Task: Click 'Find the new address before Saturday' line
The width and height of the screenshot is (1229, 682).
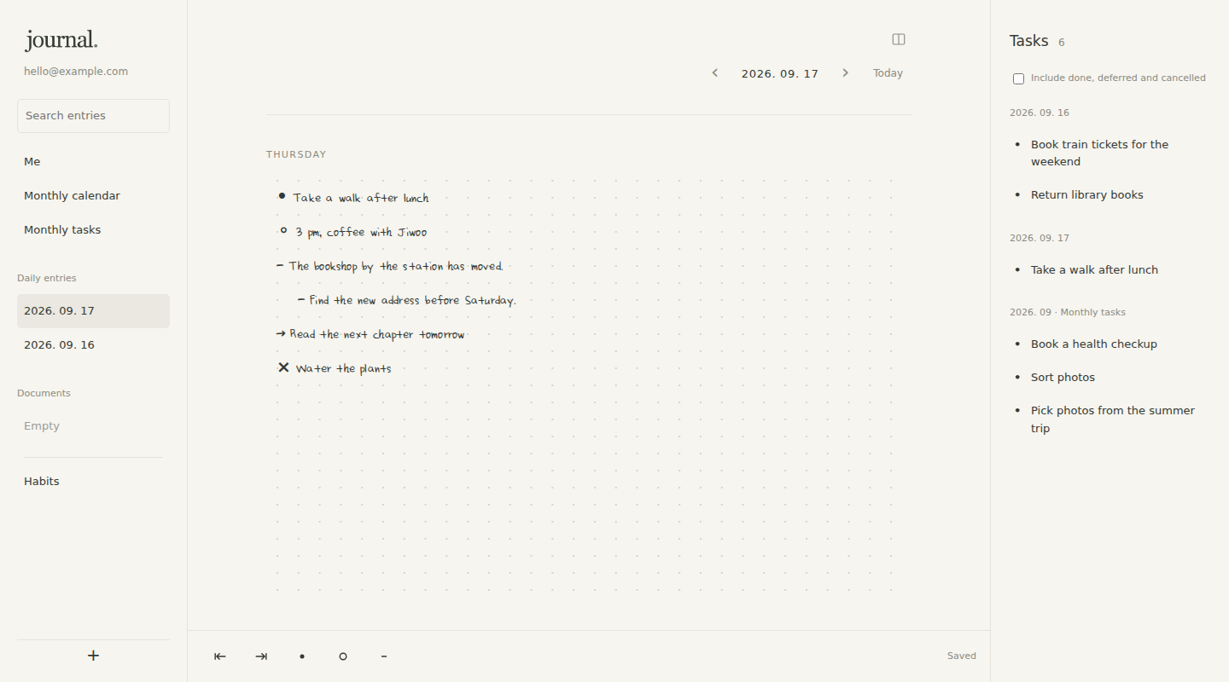Action: [412, 300]
